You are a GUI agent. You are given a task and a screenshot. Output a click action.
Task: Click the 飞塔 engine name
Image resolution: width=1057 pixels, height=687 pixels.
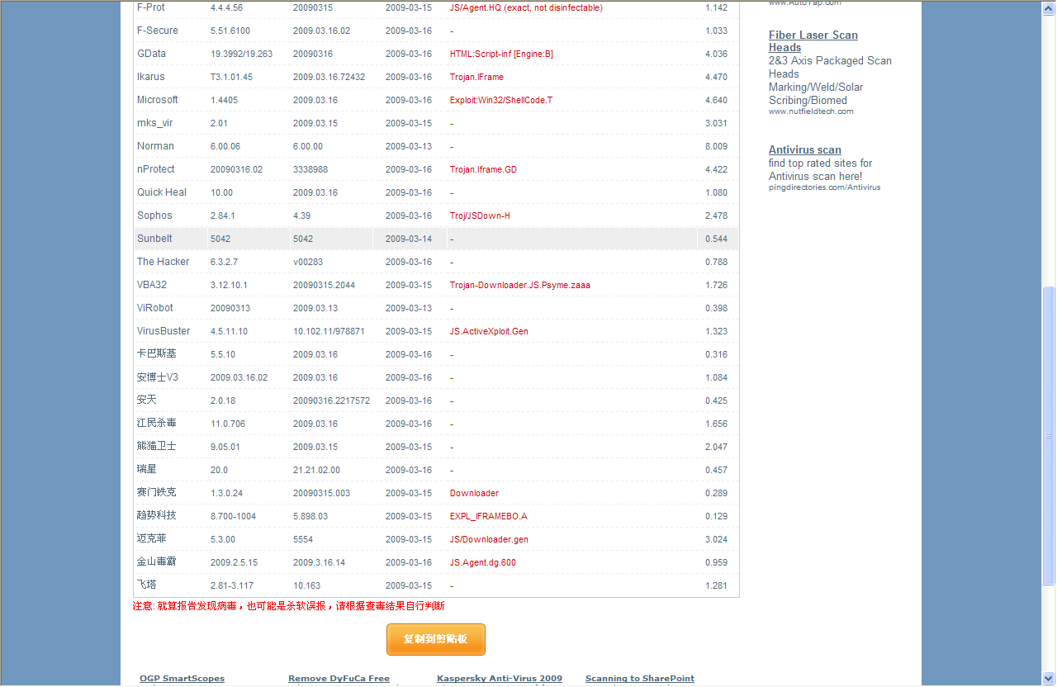[147, 585]
